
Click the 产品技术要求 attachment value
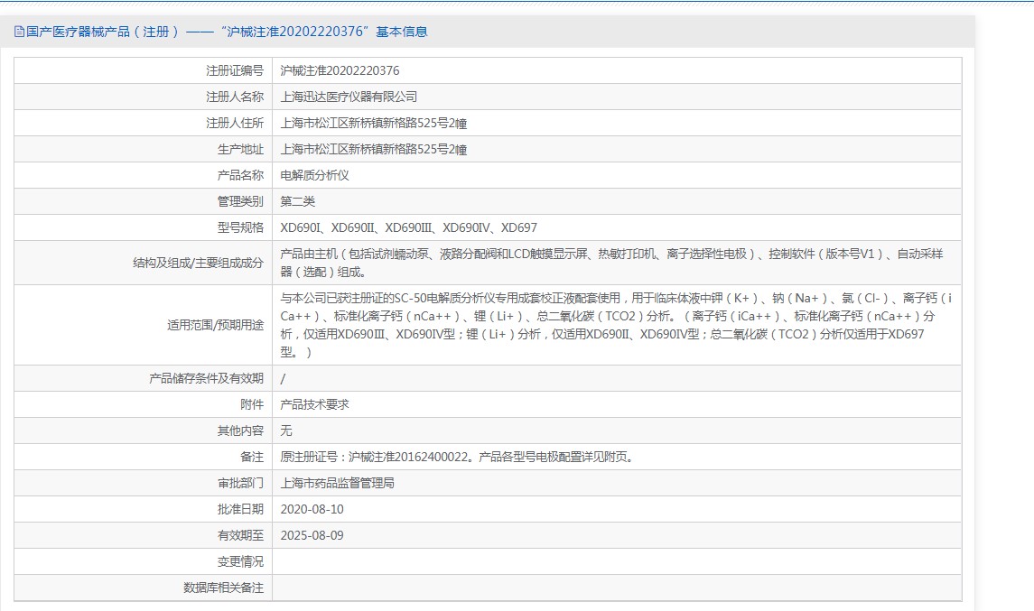tap(314, 404)
